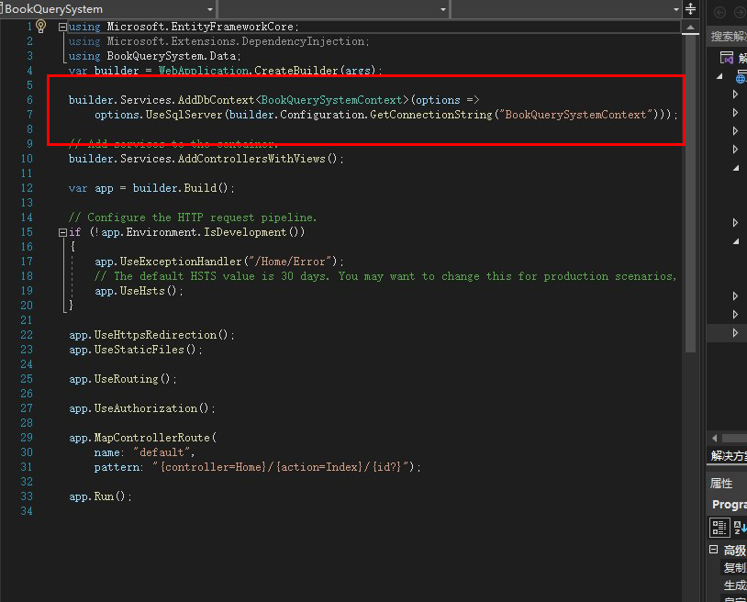Click the 属性 panel title

click(x=720, y=483)
